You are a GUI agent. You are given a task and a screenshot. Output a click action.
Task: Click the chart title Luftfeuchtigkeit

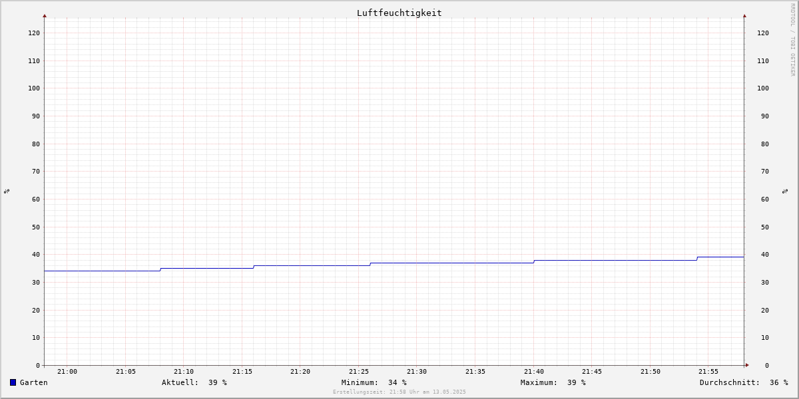pyautogui.click(x=399, y=13)
